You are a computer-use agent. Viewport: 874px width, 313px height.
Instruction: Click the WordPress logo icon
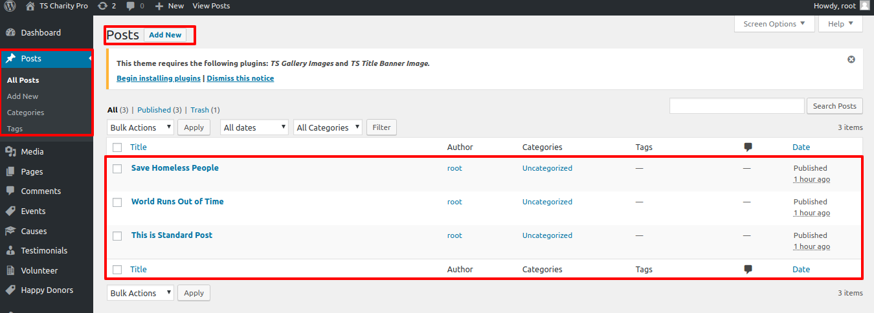pos(11,6)
